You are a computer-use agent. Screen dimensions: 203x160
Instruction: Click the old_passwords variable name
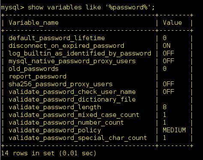coord(34,69)
